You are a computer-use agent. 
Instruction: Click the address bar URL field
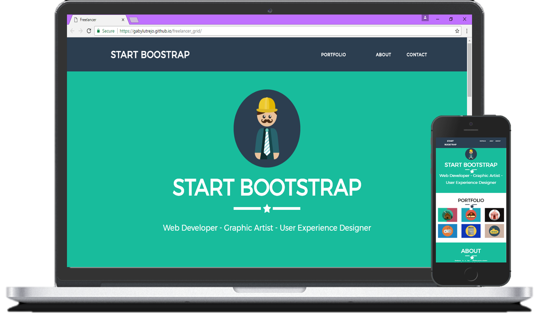coord(282,31)
